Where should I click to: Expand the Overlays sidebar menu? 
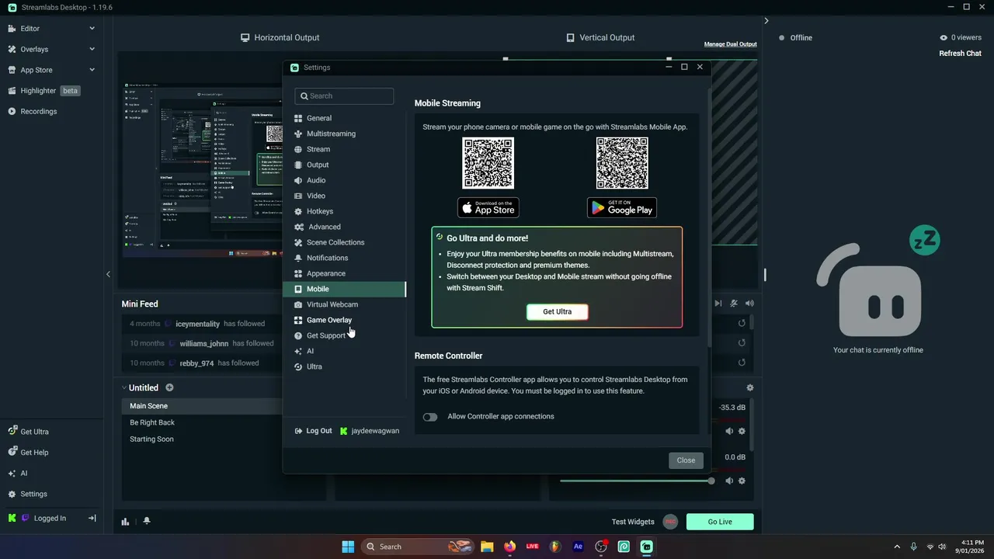(x=51, y=49)
